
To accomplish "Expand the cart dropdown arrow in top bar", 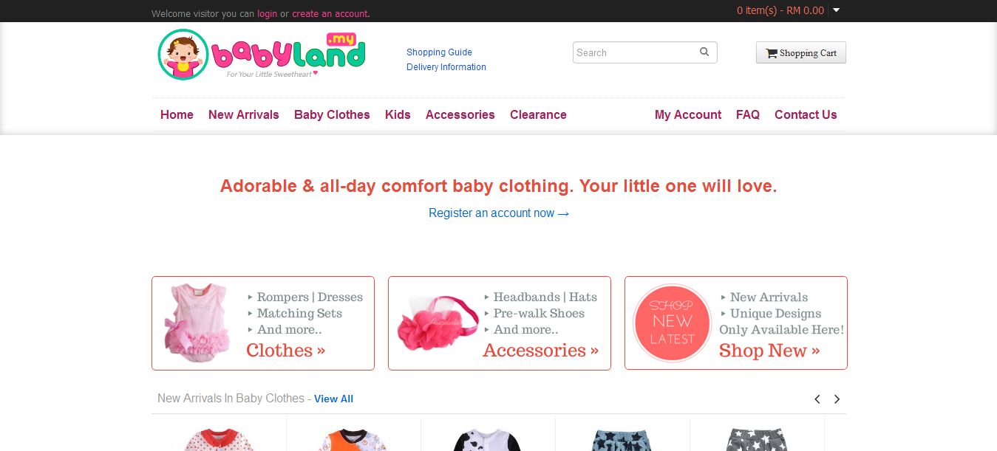I will [x=837, y=10].
